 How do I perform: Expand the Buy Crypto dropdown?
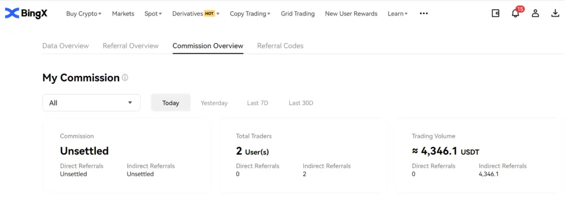click(84, 14)
